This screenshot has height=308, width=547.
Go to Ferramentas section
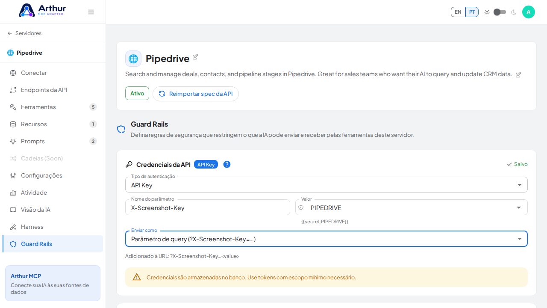point(53,107)
